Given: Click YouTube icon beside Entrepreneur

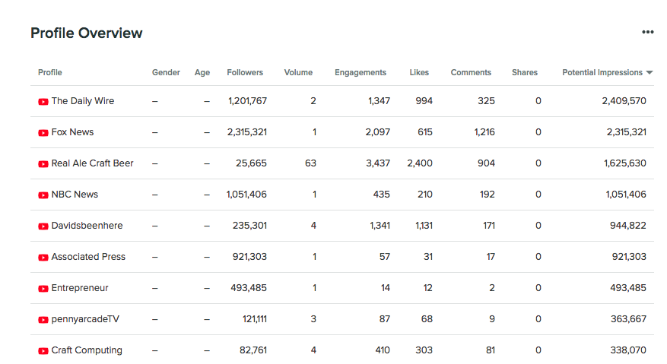Looking at the screenshot, I should pyautogui.click(x=43, y=289).
